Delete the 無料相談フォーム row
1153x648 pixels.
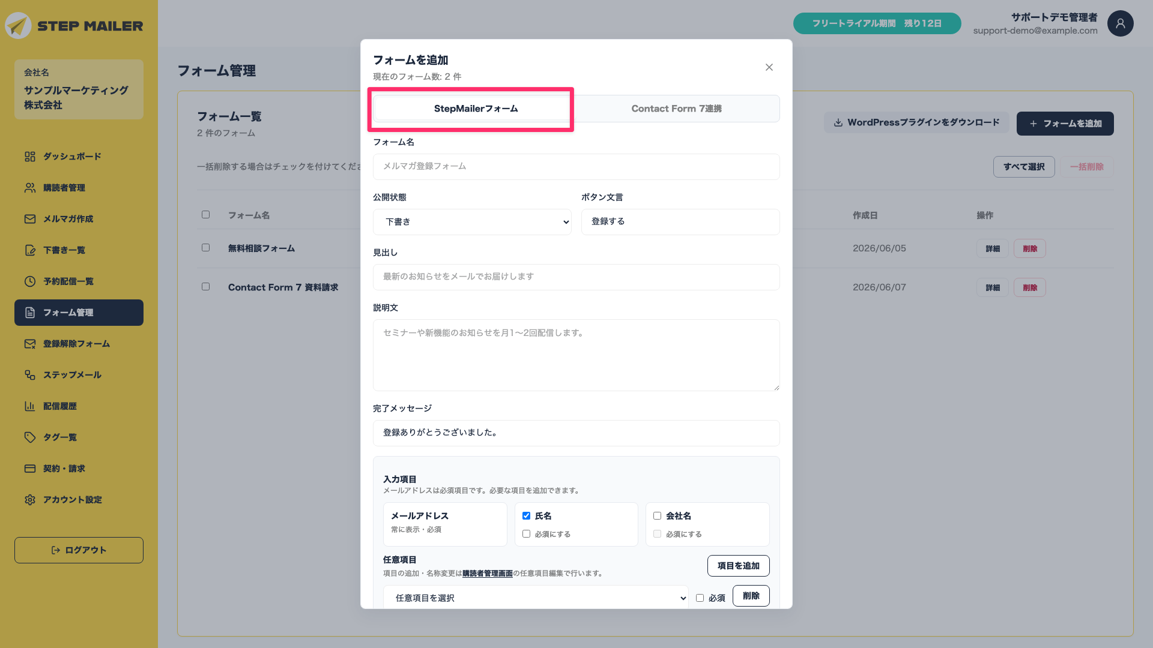click(1030, 248)
